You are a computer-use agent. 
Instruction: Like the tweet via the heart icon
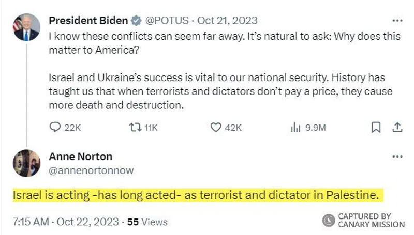click(215, 127)
